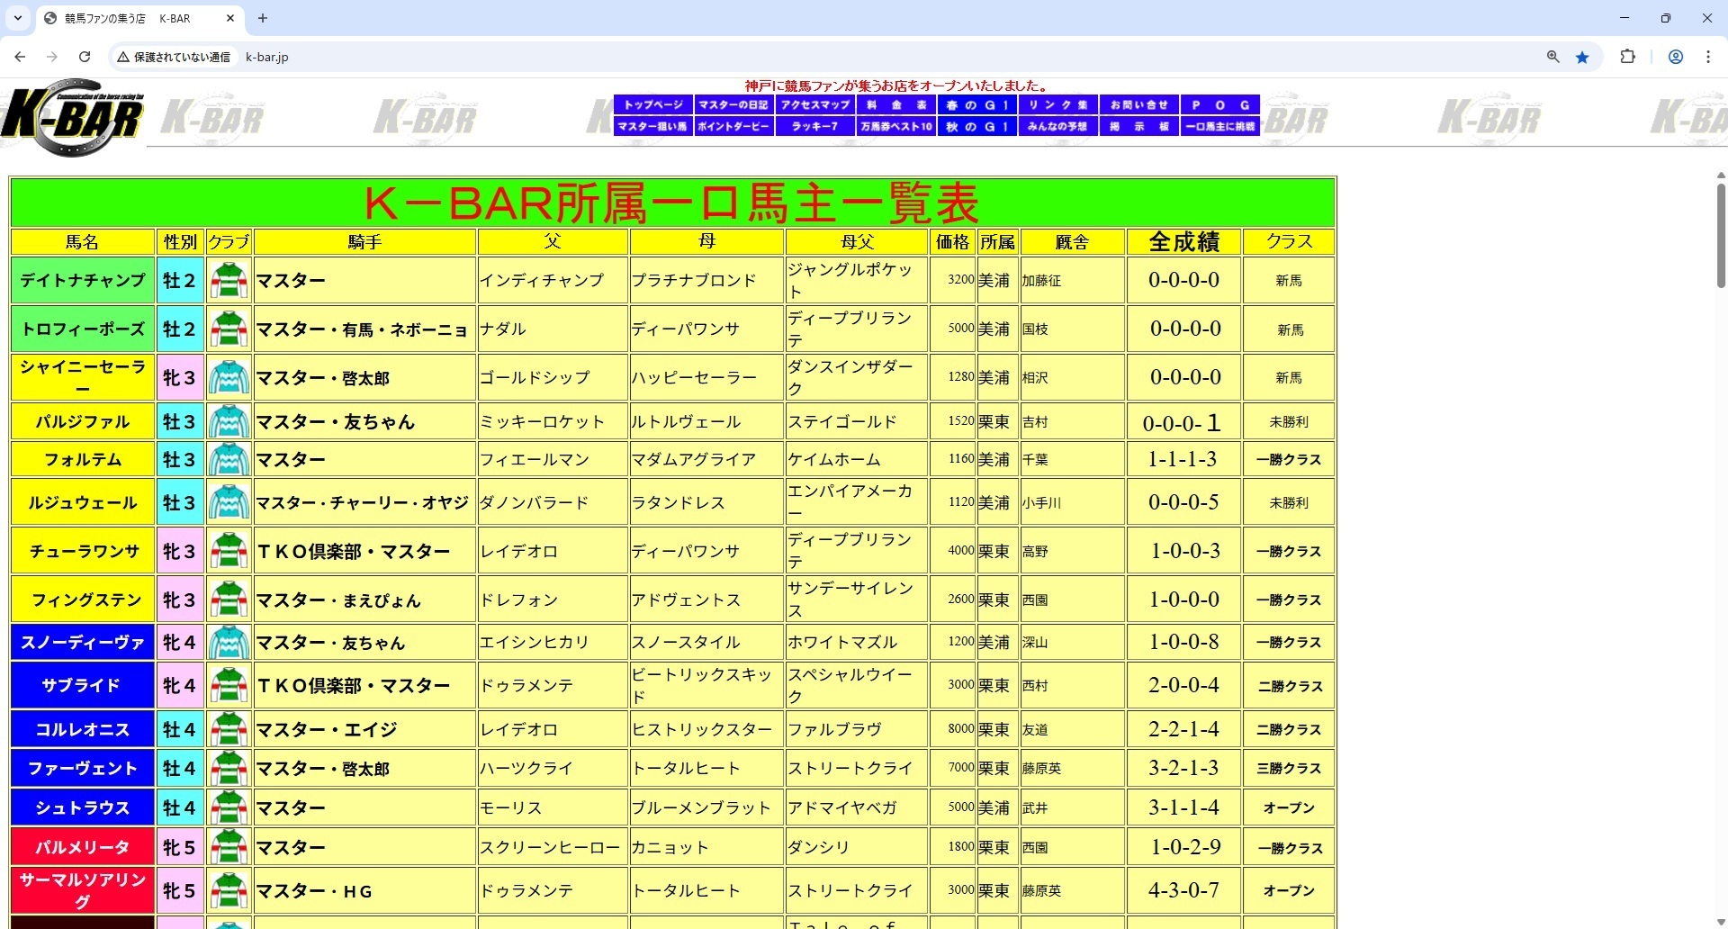The height and width of the screenshot is (929, 1728).
Task: Open the 万馬券ベスト10 page
Action: [896, 127]
